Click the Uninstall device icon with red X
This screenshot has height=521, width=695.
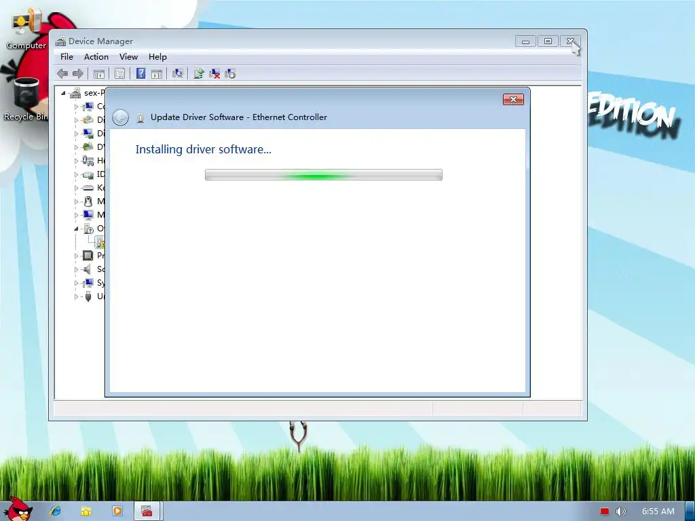(x=214, y=73)
